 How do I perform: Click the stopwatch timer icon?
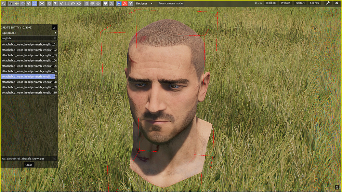pyautogui.click(x=111, y=3)
